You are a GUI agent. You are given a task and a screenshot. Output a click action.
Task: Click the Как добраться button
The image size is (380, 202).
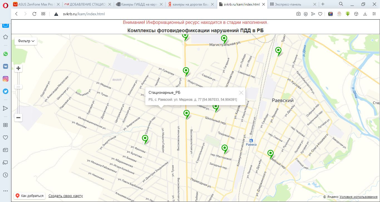tap(30, 196)
